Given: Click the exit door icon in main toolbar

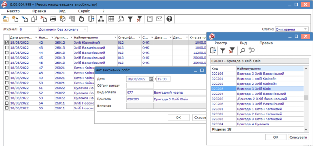Looking at the screenshot, I should click(91, 19).
